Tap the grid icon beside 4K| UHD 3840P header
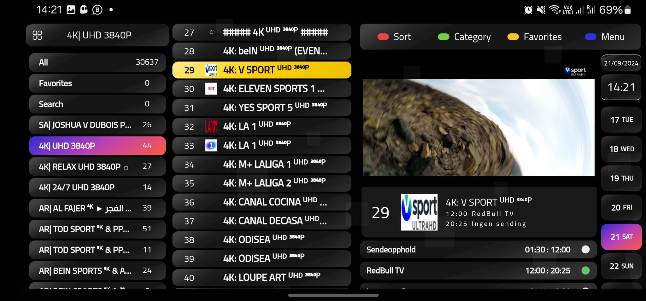The height and width of the screenshot is (301, 646). click(37, 35)
